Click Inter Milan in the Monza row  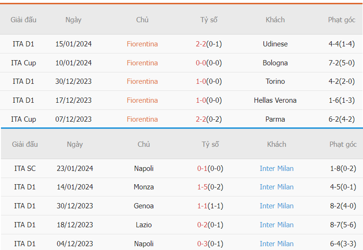(276, 187)
